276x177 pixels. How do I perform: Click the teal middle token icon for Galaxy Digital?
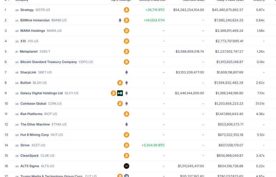pyautogui.click(x=120, y=93)
